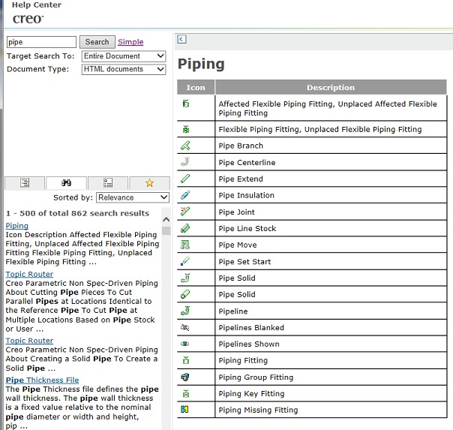Collapse the left navigation panel arrow
The image size is (453, 430).
181,39
